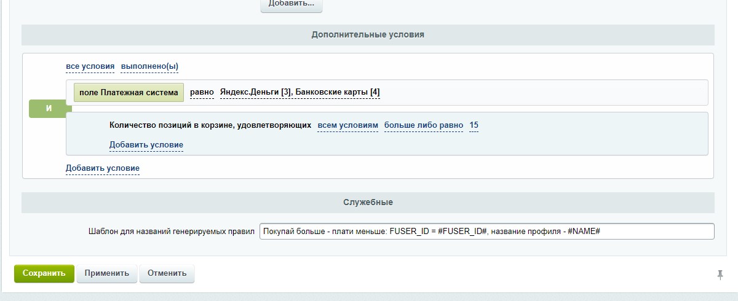Screen dimensions: 738x301
Task: Cancel changes with the 'Отменить' button
Action: click(x=167, y=273)
